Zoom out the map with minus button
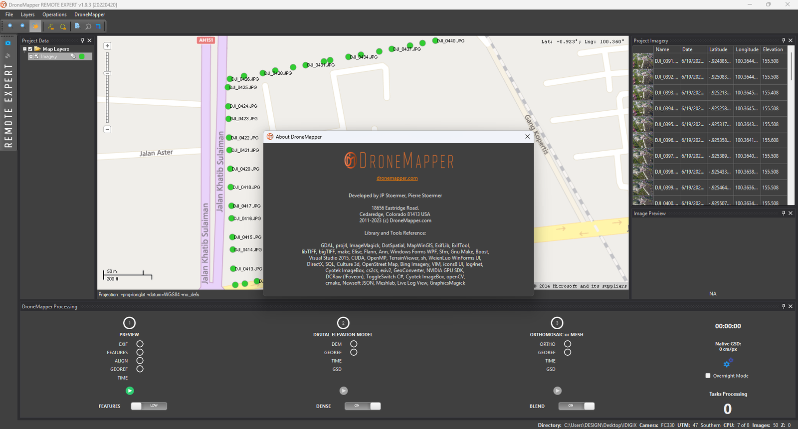798x429 pixels. coord(107,129)
